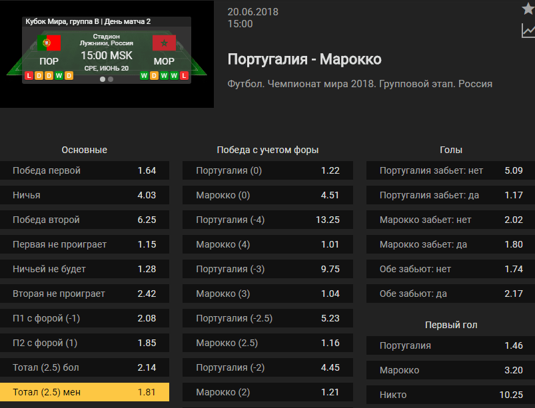Select Марокко забьет: да at 1.80
The height and width of the screenshot is (408, 535).
tap(451, 244)
